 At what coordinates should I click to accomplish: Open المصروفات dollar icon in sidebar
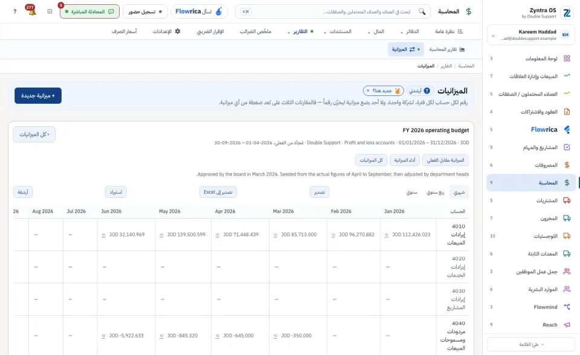[x=567, y=165]
